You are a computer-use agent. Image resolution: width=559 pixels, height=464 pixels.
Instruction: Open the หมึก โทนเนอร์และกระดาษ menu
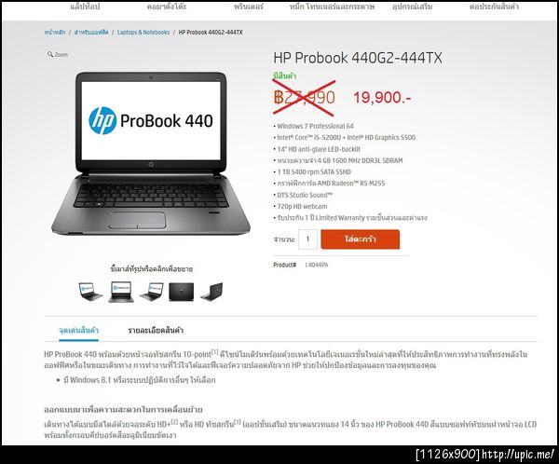(x=333, y=7)
